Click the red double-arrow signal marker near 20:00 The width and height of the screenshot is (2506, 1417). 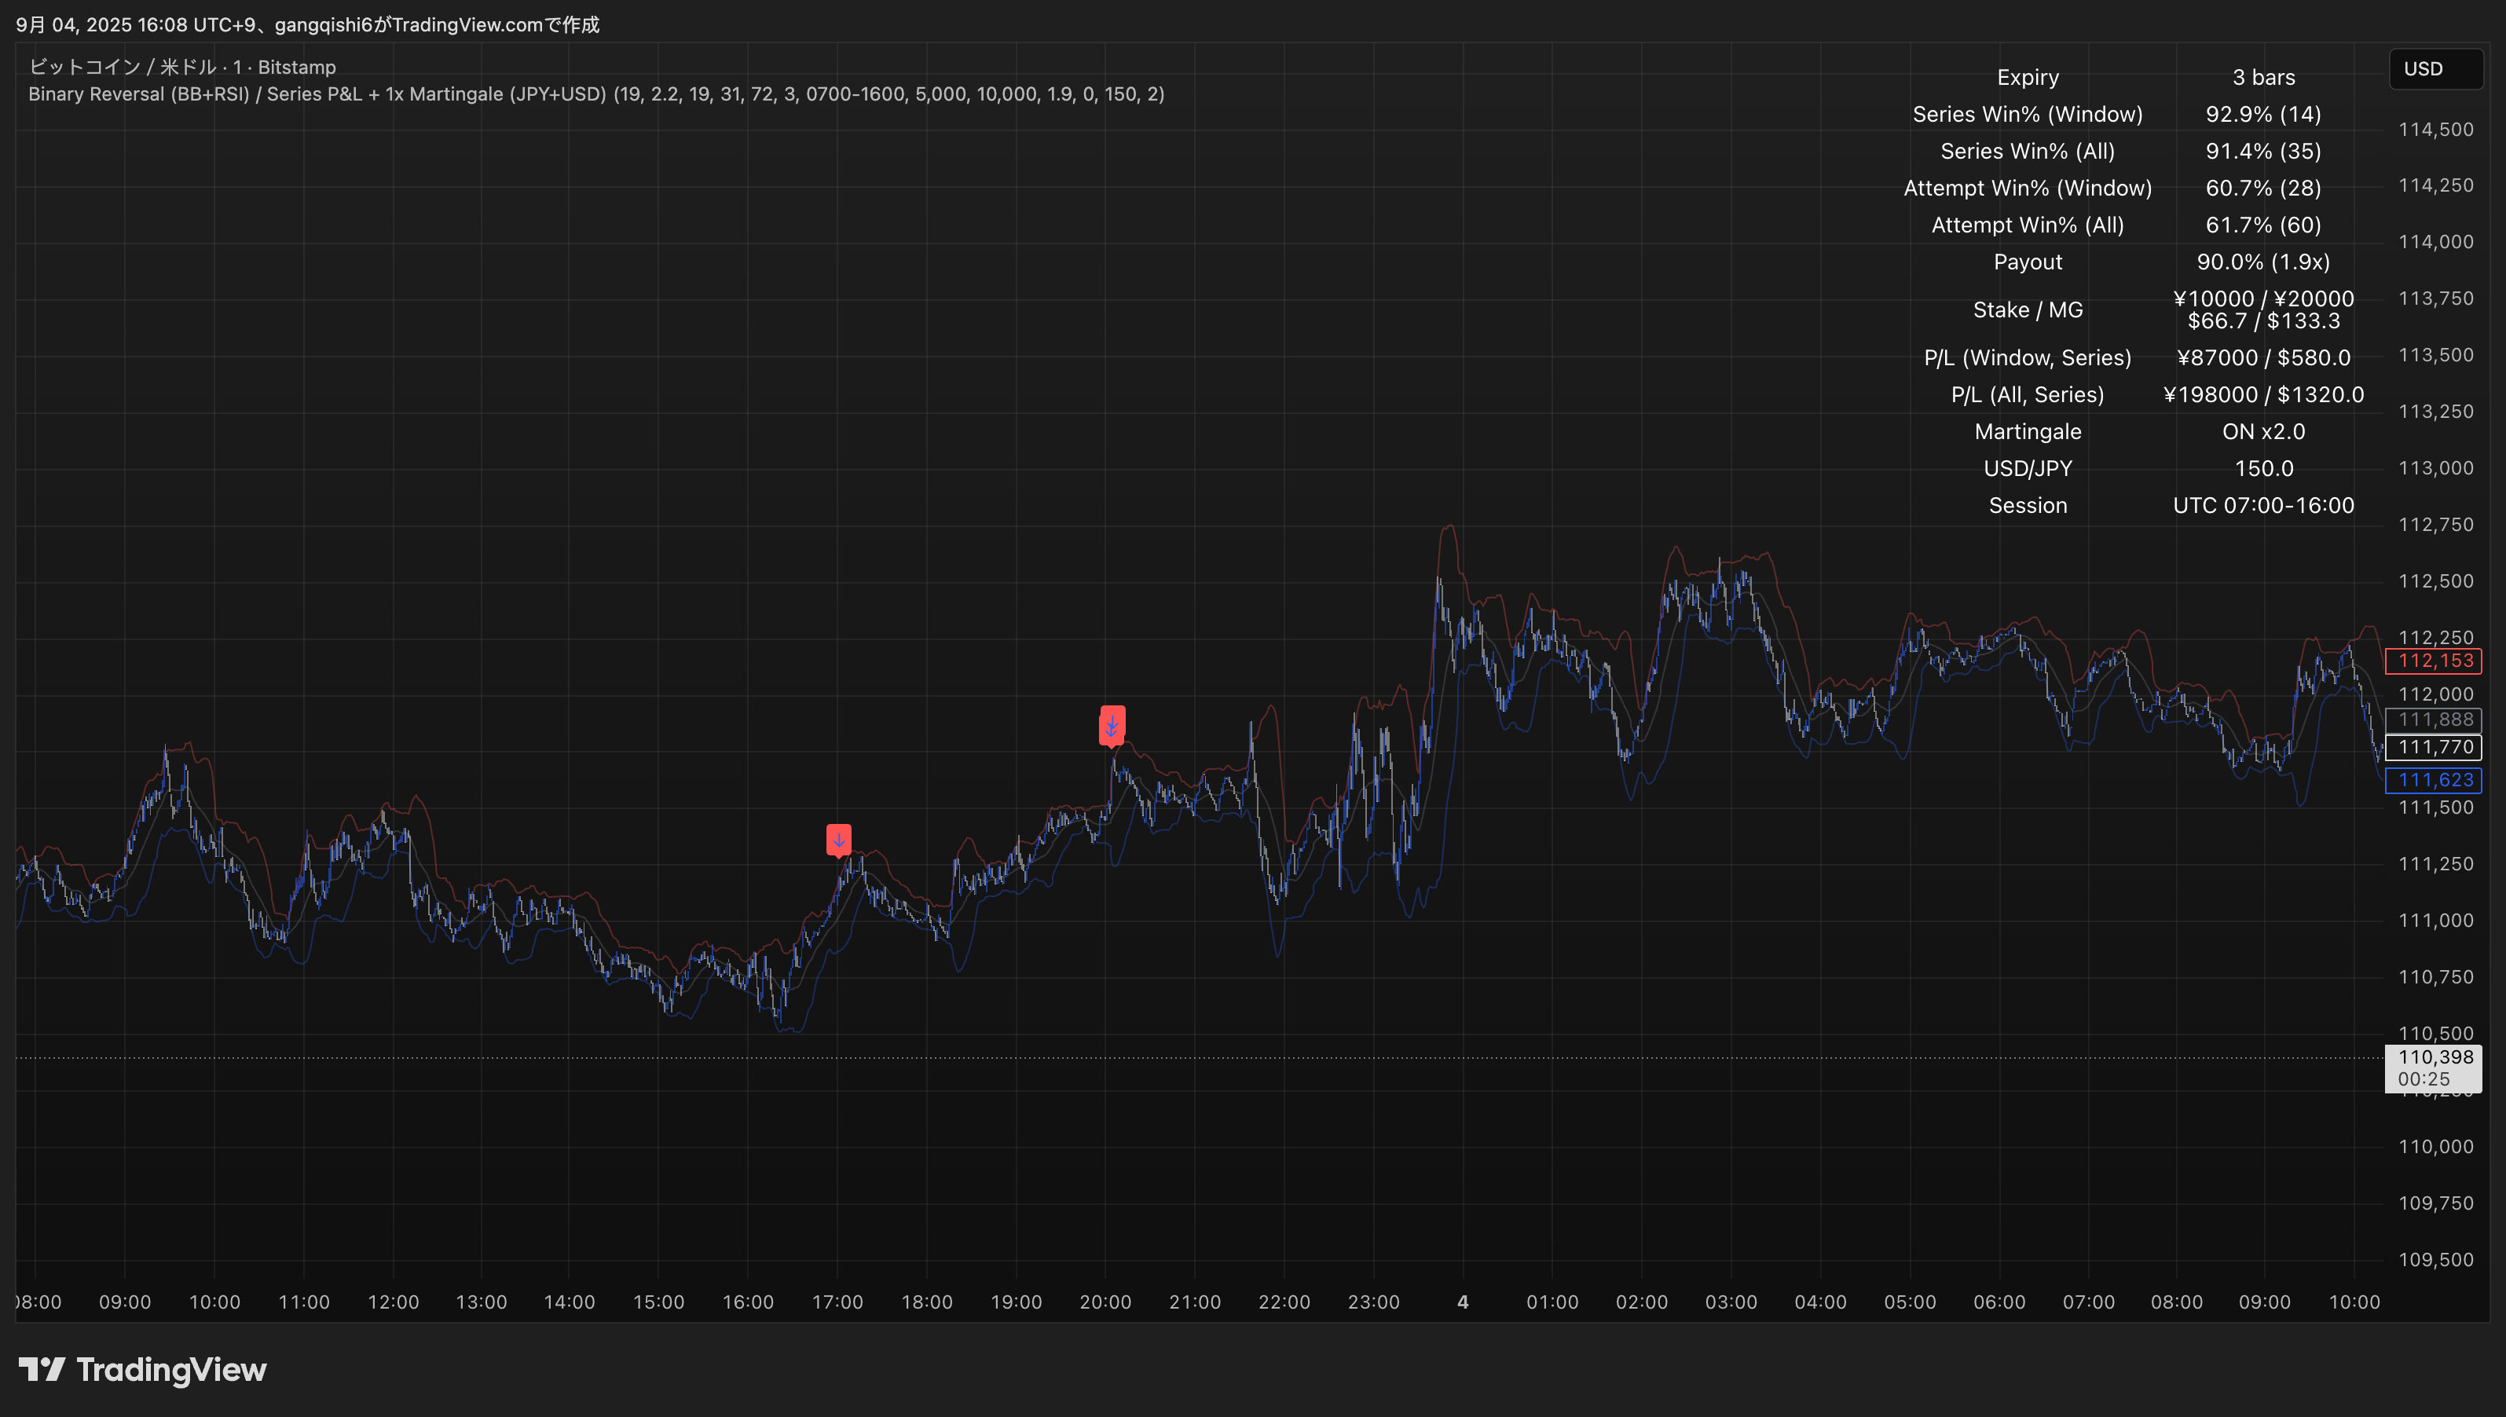pos(1112,724)
